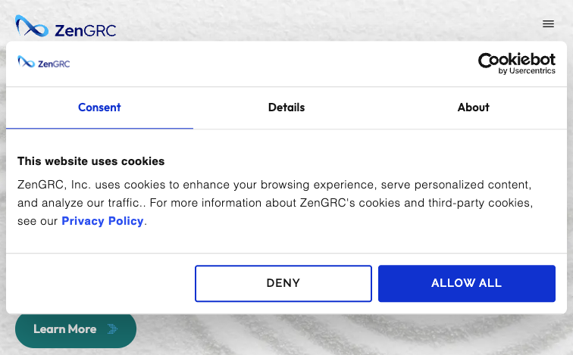Screen dimensions: 573x355
Task: Click the dotted arrow icon on Learn More
Action: tap(112, 329)
